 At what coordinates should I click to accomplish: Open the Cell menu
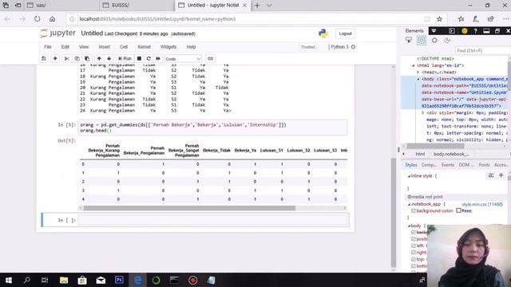point(124,47)
